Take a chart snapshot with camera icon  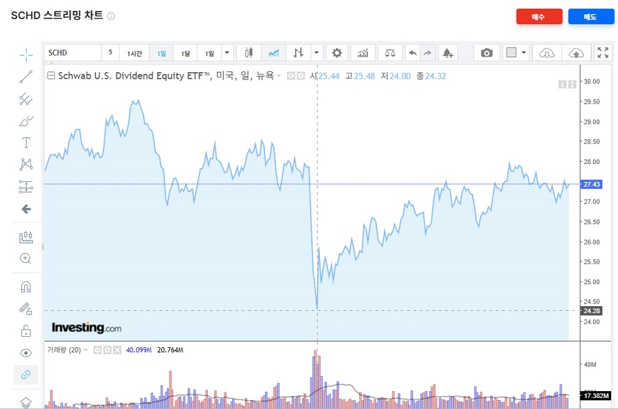(487, 53)
